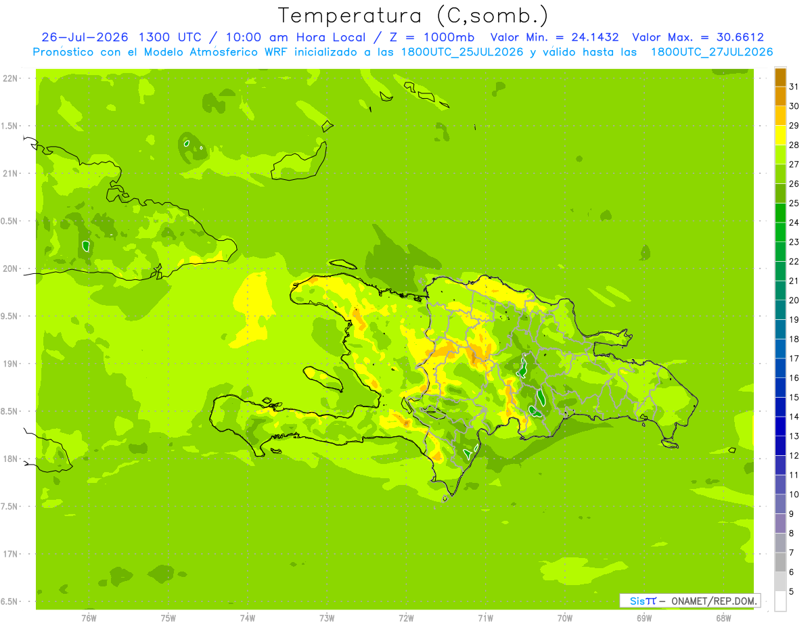
Task: Click the legend value 20
Action: point(794,300)
